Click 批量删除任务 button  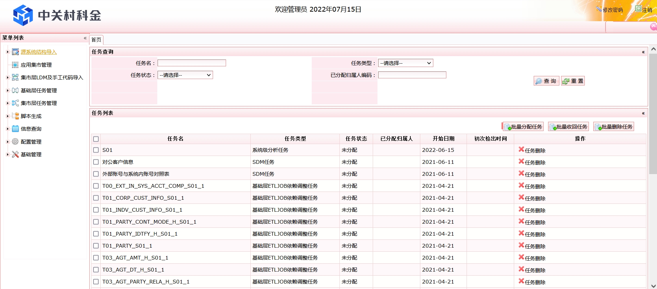point(614,127)
